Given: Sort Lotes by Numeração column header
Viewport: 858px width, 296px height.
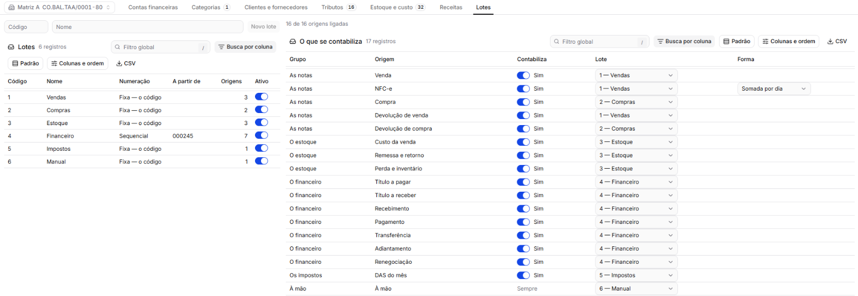Looking at the screenshot, I should pyautogui.click(x=135, y=81).
